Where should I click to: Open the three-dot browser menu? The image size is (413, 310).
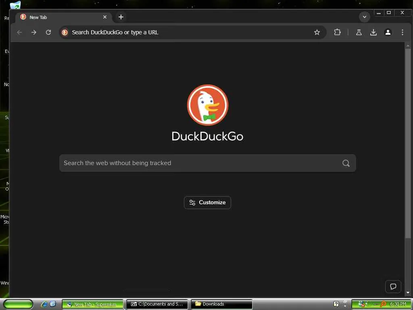(402, 32)
